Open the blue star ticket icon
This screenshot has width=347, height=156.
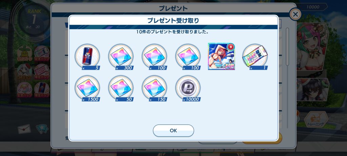click(x=42, y=129)
